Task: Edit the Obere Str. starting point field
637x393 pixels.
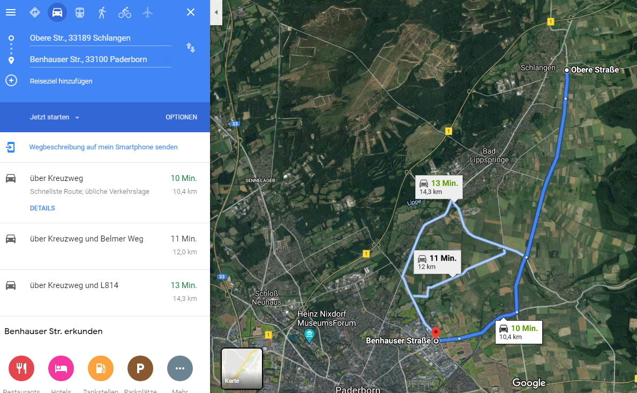Action: click(100, 38)
